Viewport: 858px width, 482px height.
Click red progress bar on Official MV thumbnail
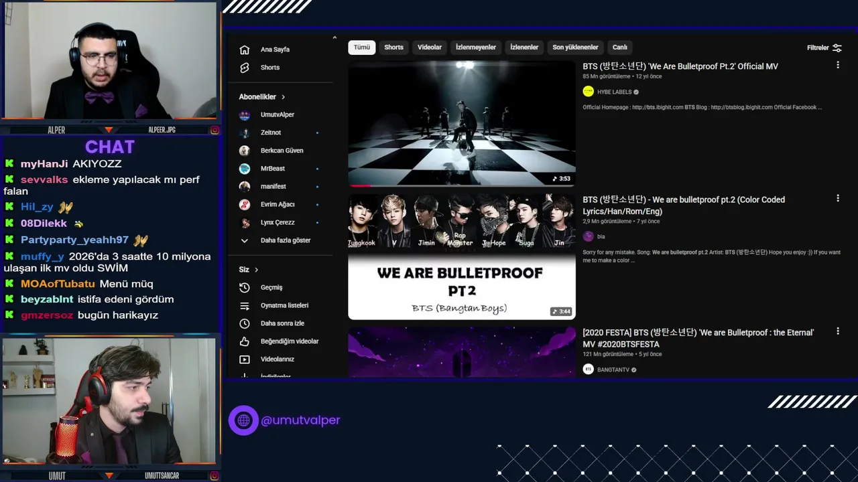coord(360,185)
